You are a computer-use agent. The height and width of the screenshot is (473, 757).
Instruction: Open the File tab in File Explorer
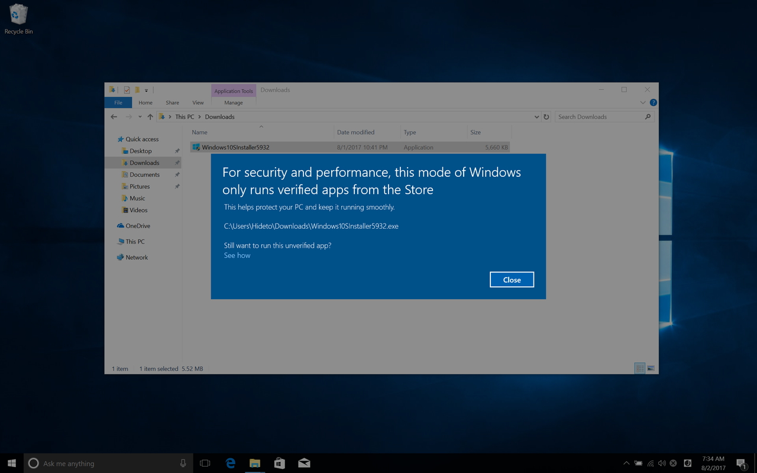(x=118, y=102)
